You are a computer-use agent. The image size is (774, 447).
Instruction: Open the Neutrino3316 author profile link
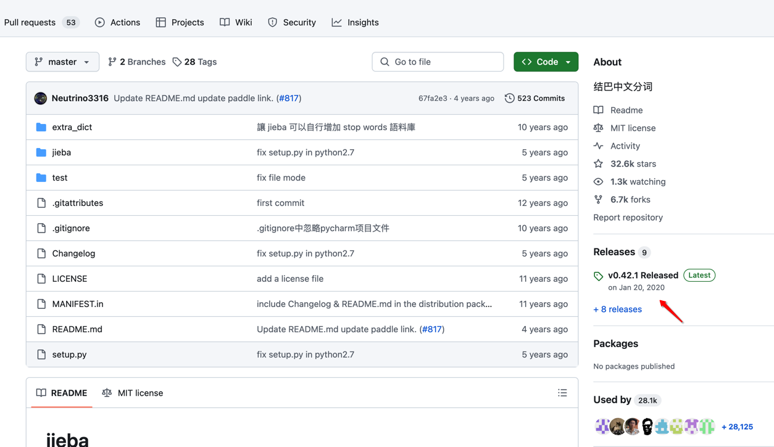coord(80,98)
